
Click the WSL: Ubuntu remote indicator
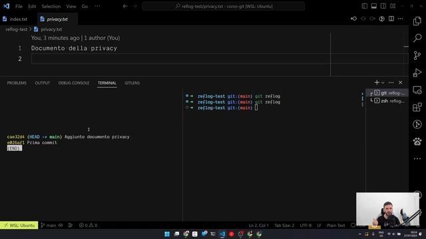(19, 225)
